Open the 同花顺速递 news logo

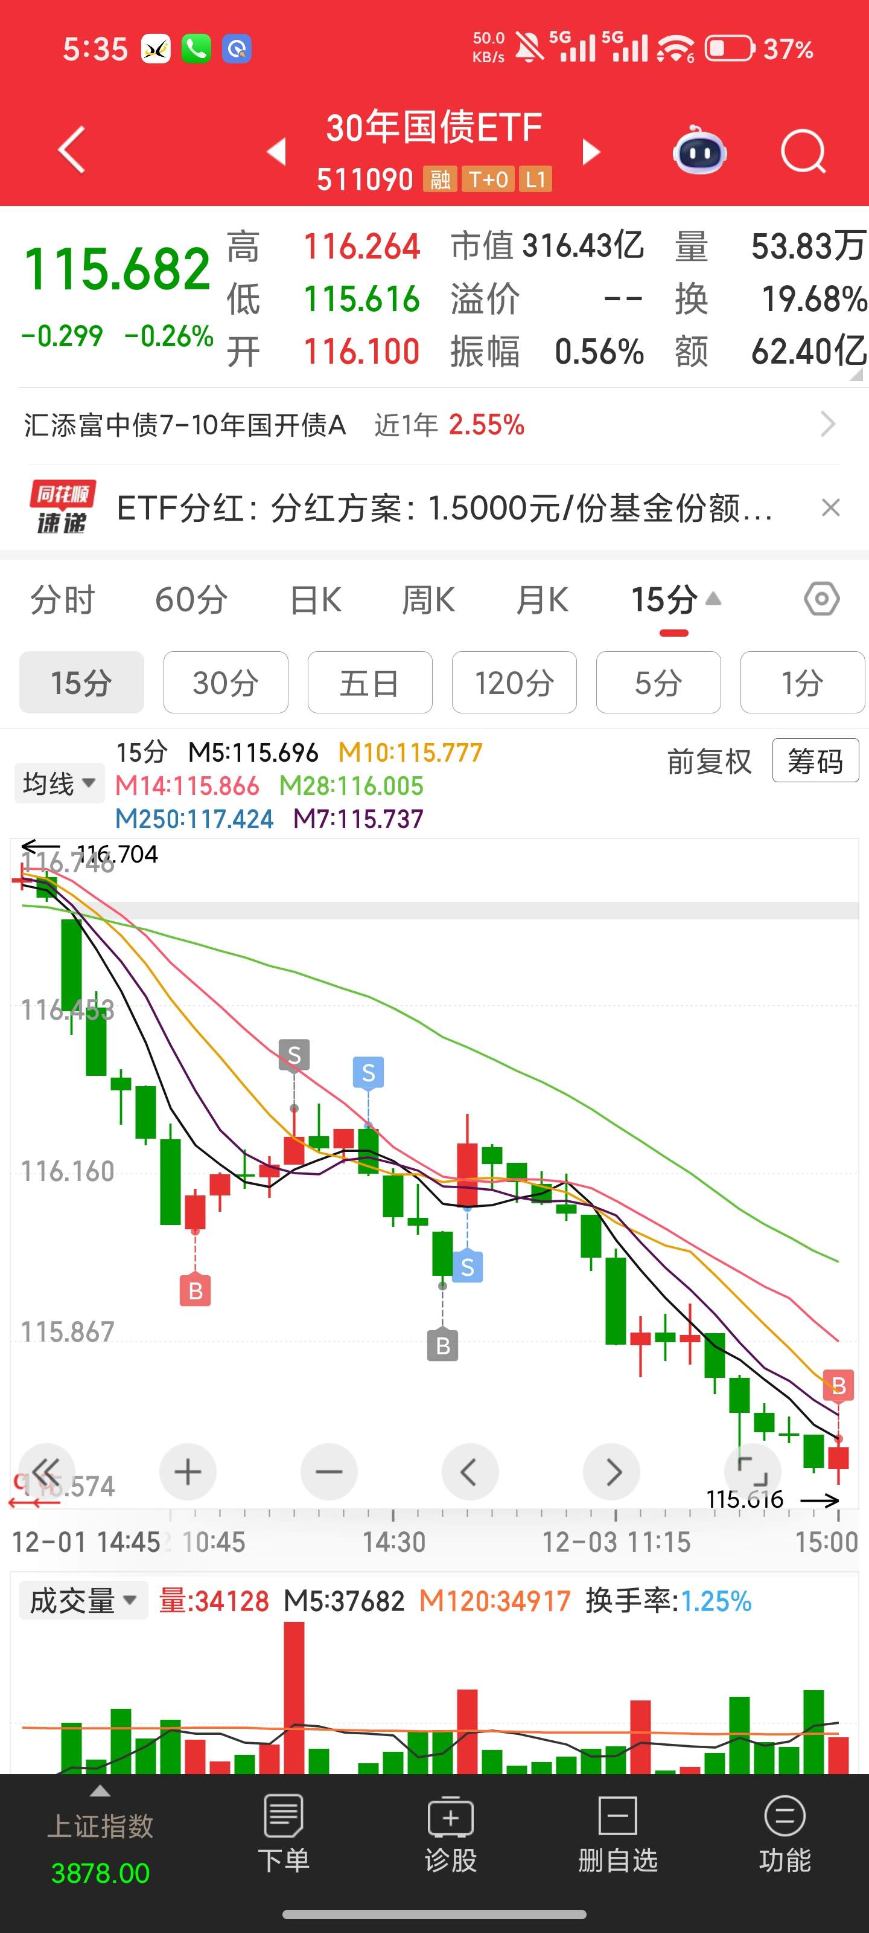click(x=62, y=507)
